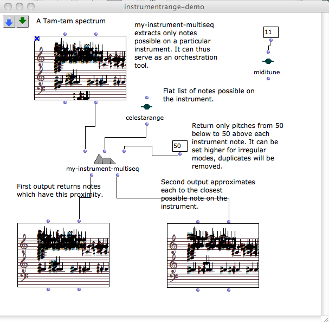Select the bottom-left first output score box

coord(63,255)
